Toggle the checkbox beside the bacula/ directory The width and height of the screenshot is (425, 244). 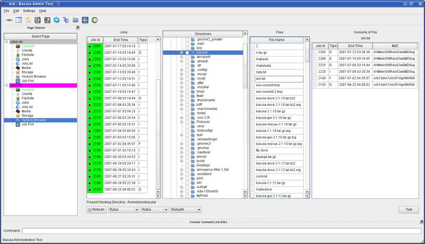pyautogui.click(x=187, y=53)
